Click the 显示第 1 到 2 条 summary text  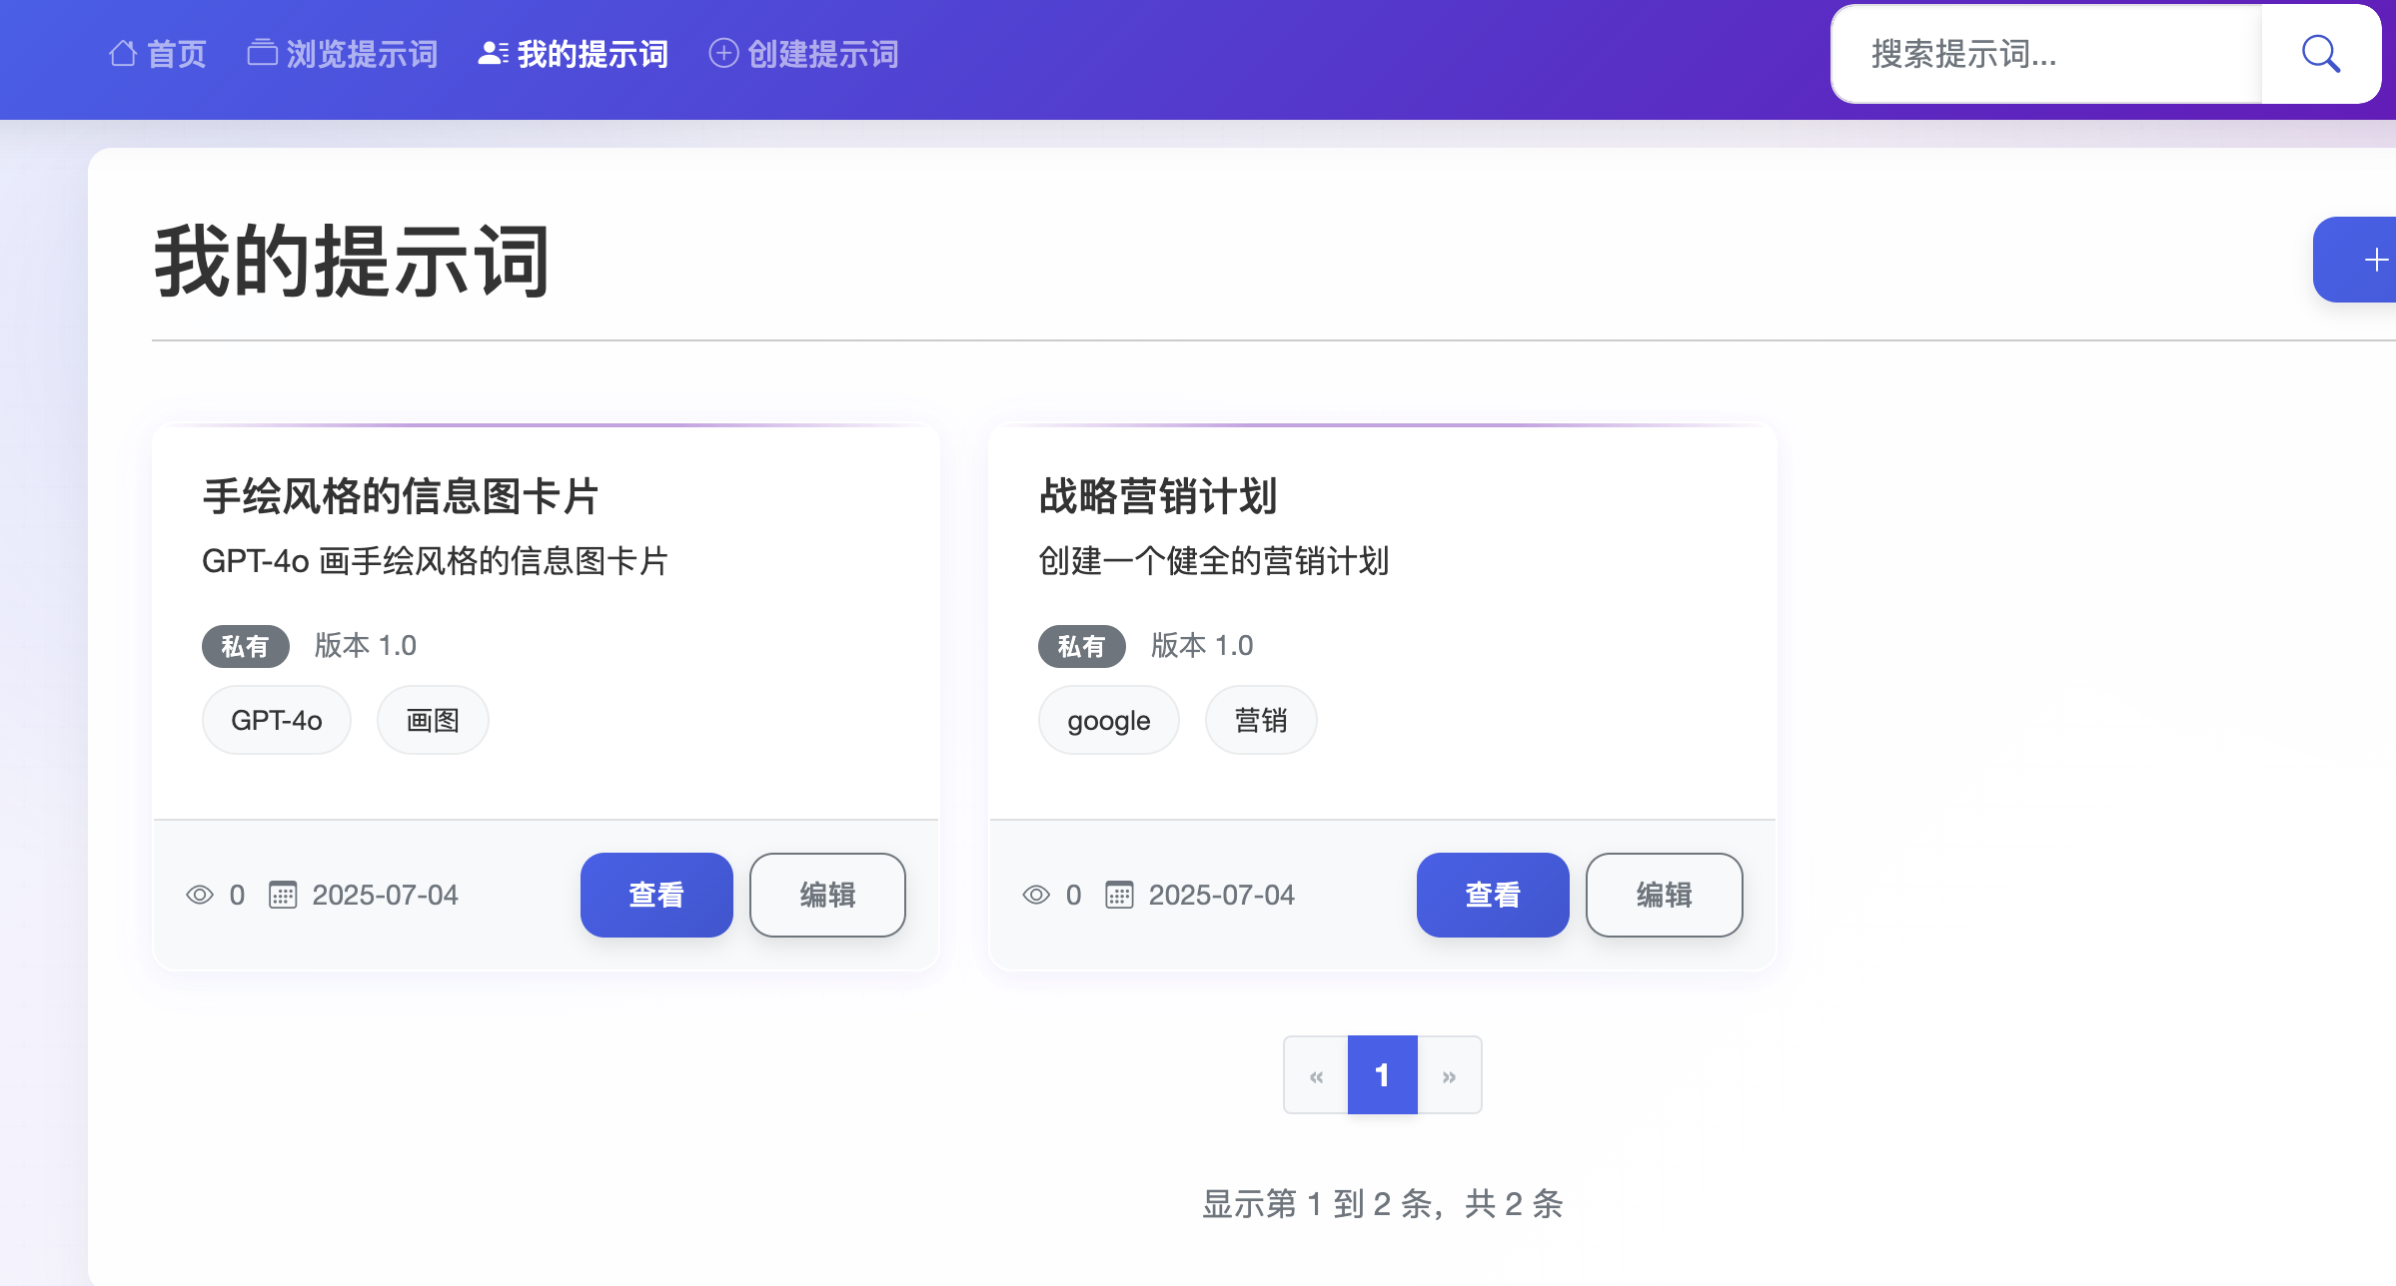click(1382, 1204)
